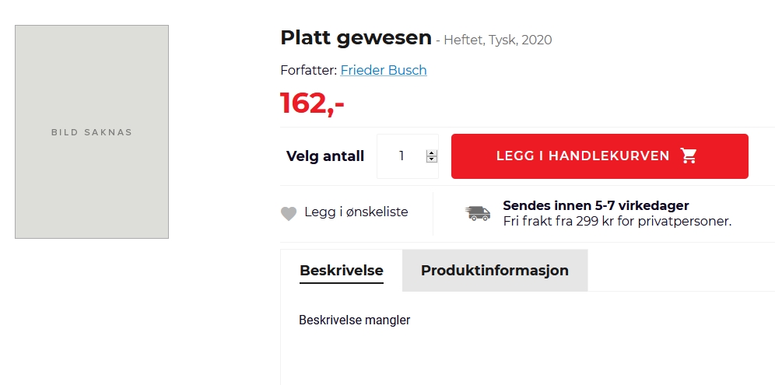Click the red 162,- price

(x=312, y=103)
